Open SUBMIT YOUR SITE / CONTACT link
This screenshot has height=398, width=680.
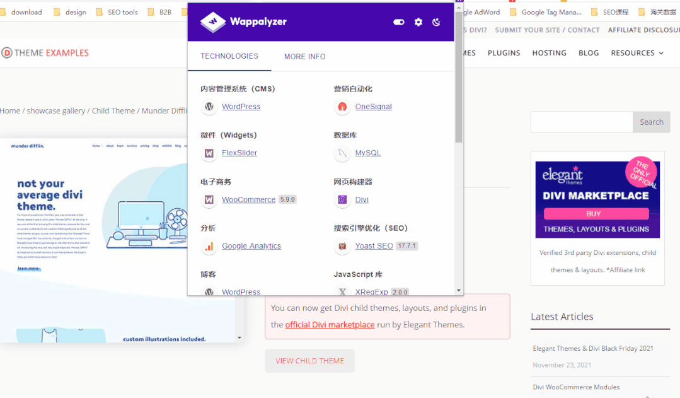pyautogui.click(x=547, y=30)
